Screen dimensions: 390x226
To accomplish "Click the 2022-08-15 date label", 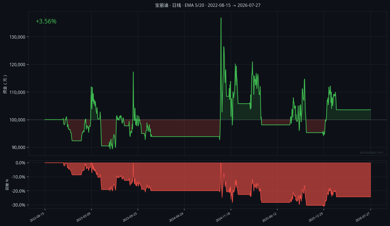I will pos(37,217).
